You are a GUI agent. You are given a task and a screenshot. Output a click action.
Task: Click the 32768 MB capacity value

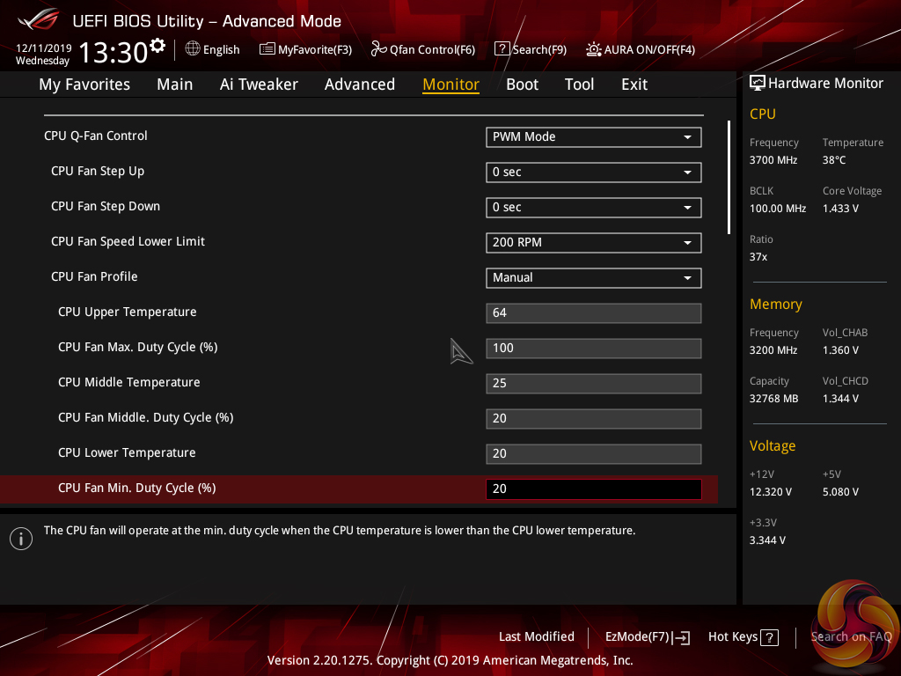coord(774,399)
